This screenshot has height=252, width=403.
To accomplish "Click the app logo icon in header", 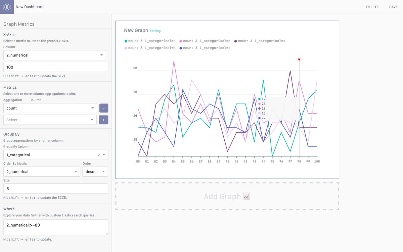I will click(x=7, y=7).
